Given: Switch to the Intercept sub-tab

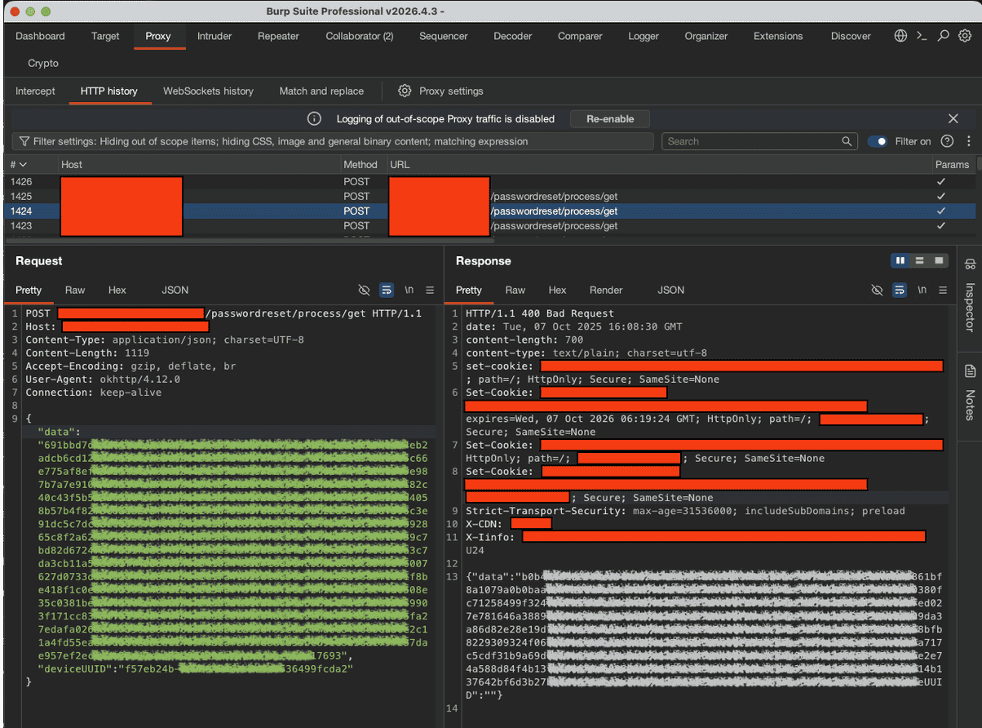Looking at the screenshot, I should pos(35,91).
